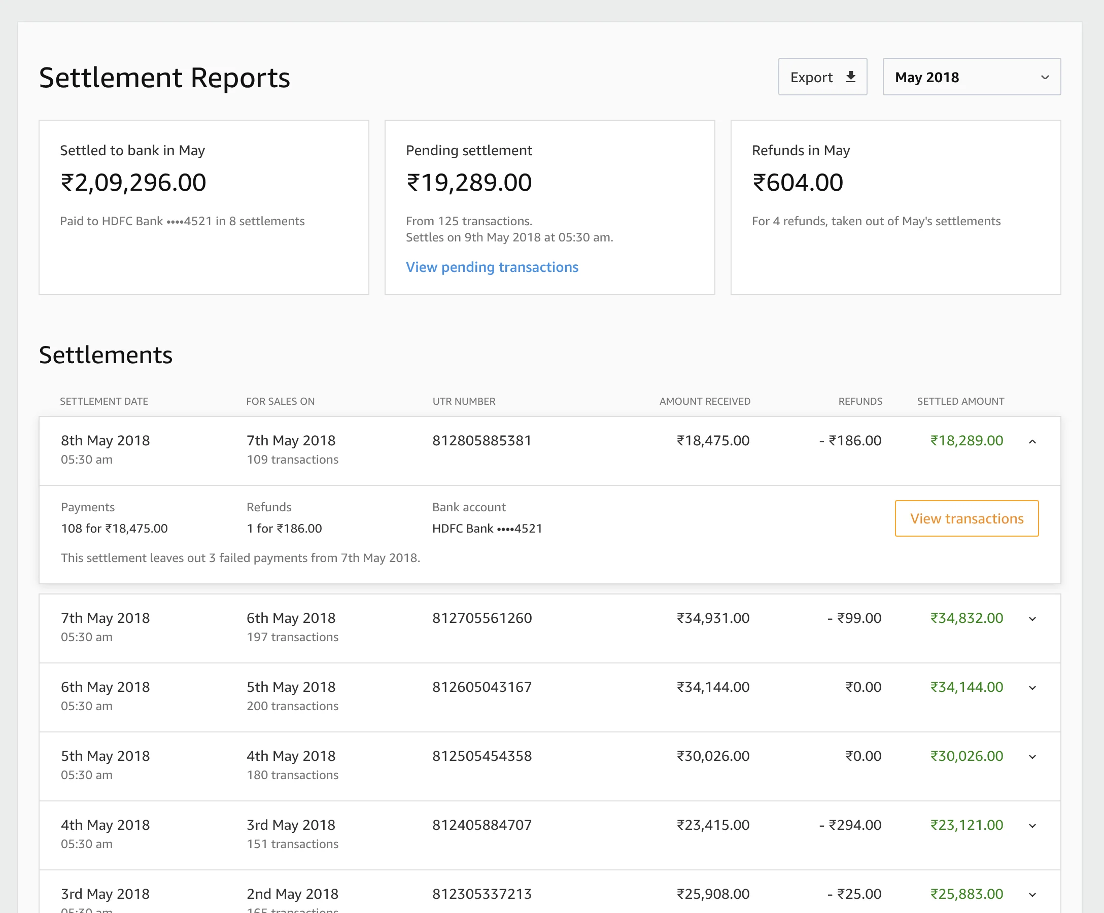Viewport: 1104px width, 913px height.
Task: Click the Settlement Reports heading
Action: pyautogui.click(x=164, y=77)
